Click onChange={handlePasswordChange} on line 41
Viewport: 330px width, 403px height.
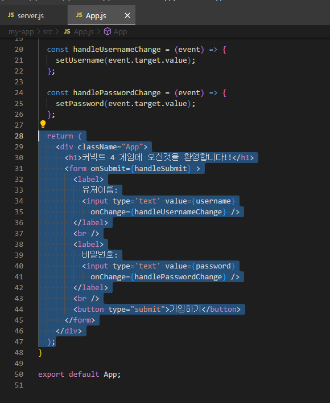click(x=158, y=277)
